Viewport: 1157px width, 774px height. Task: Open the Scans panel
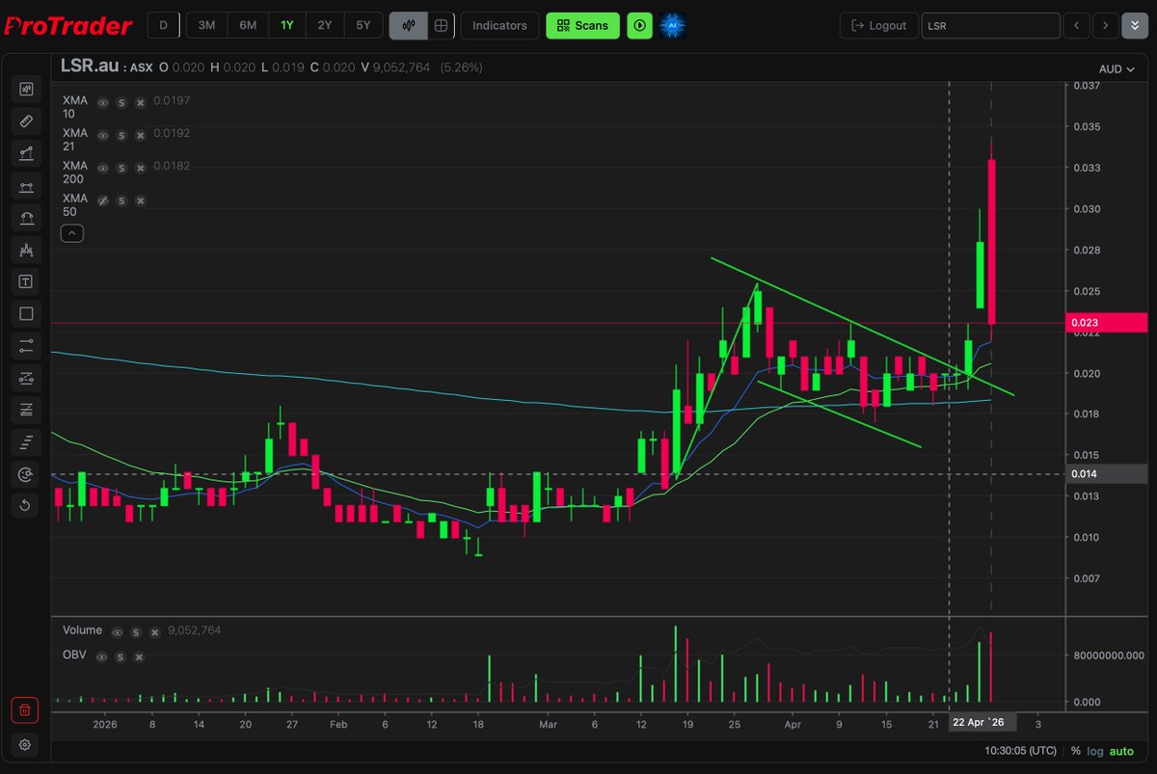[582, 25]
